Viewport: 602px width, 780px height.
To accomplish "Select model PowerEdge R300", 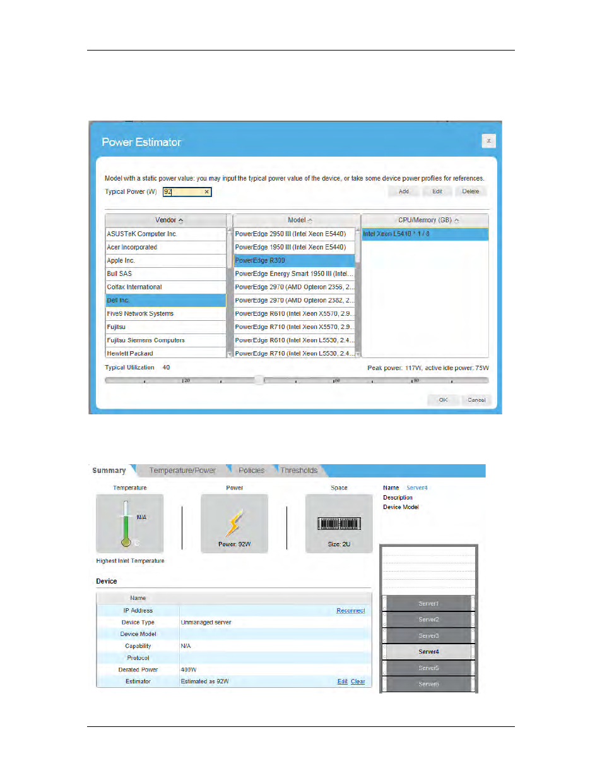I will click(x=294, y=261).
